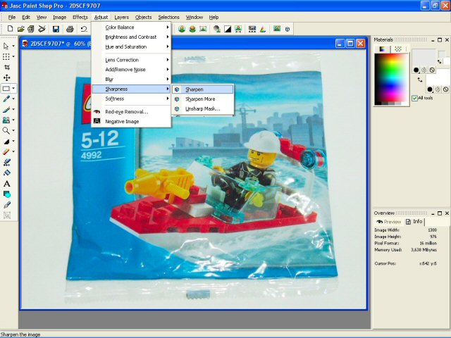Click Red-eye Removal menu entry

(132, 112)
